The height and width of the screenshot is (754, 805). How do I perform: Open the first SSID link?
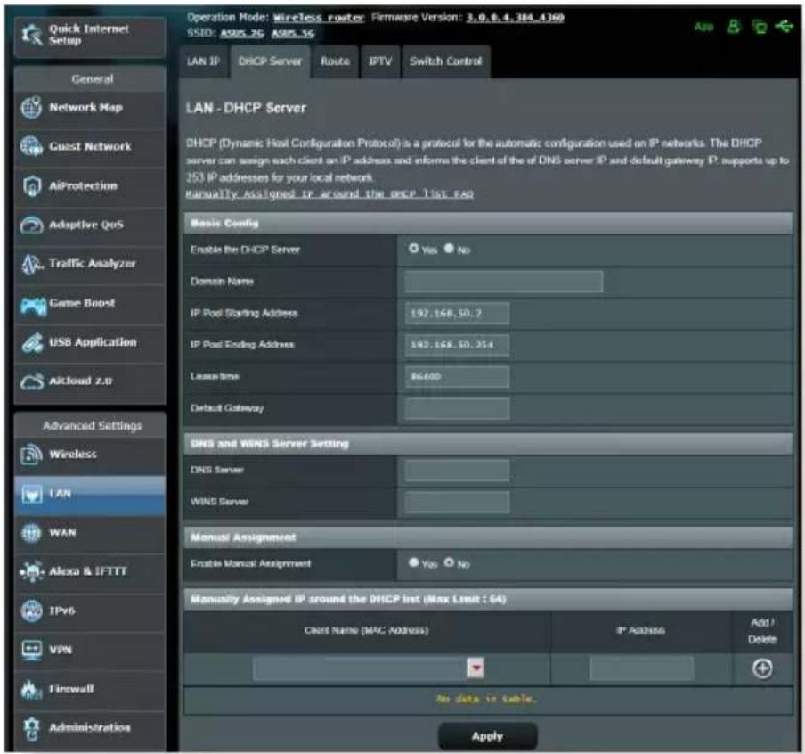[x=242, y=33]
